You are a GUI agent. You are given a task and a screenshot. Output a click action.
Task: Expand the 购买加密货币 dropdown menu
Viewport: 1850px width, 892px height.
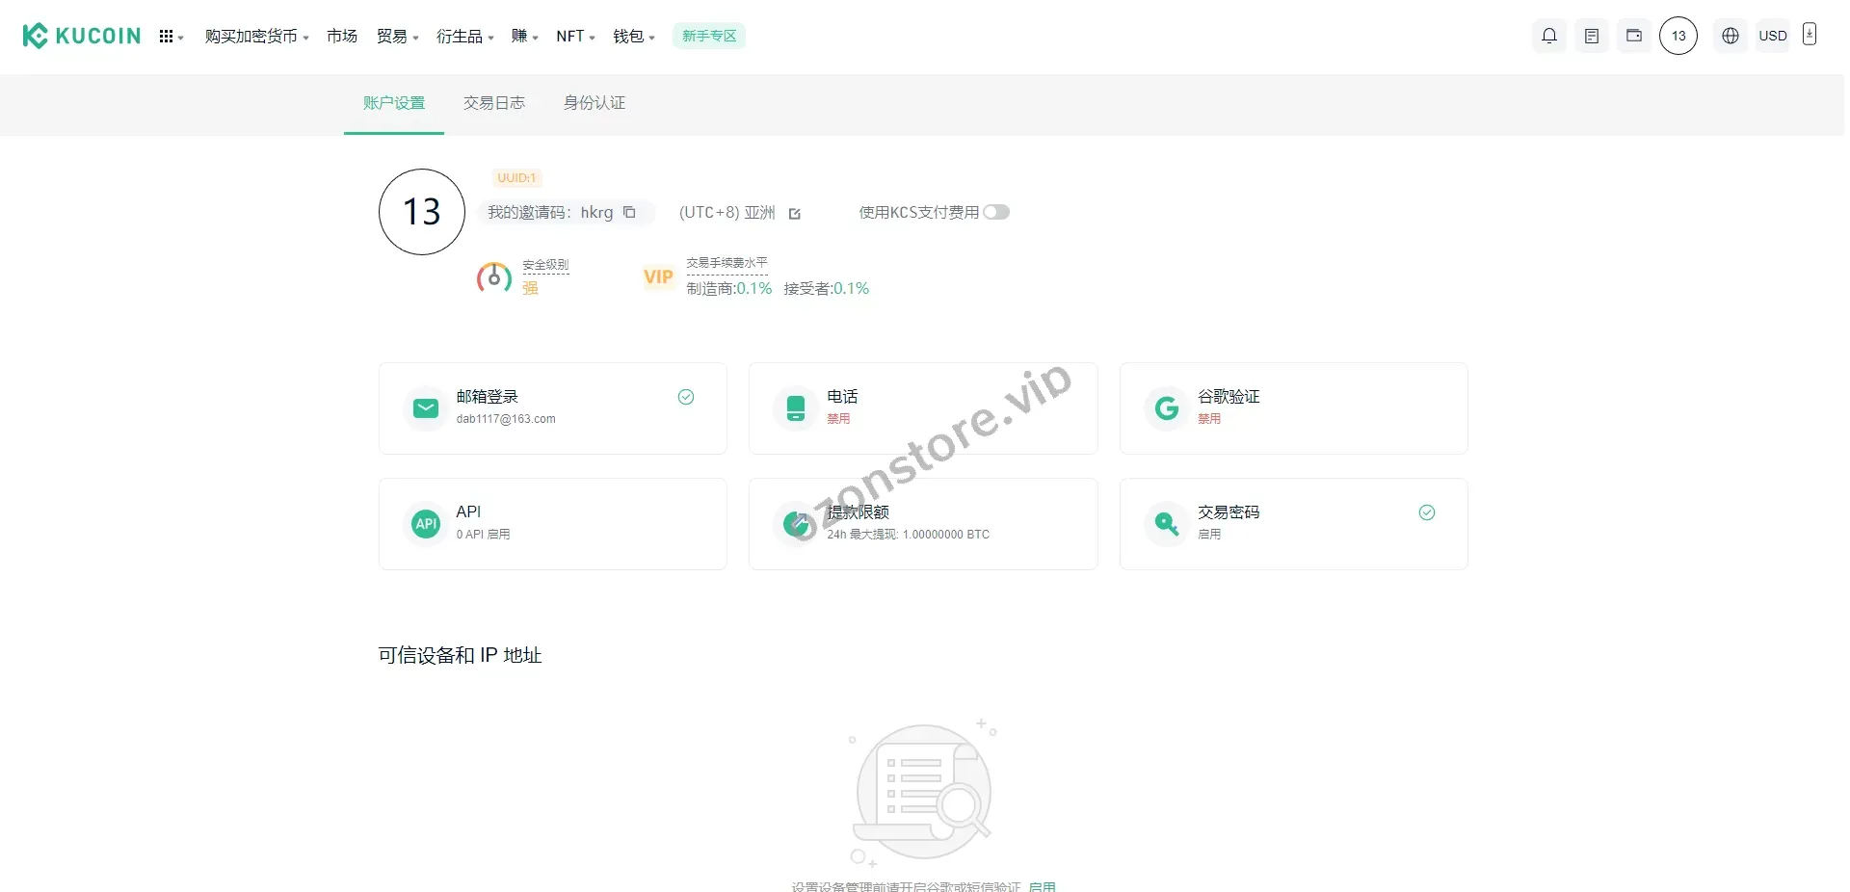(255, 37)
